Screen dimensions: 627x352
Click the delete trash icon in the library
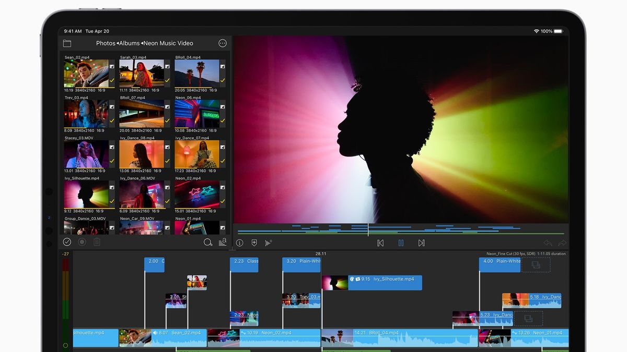[97, 242]
